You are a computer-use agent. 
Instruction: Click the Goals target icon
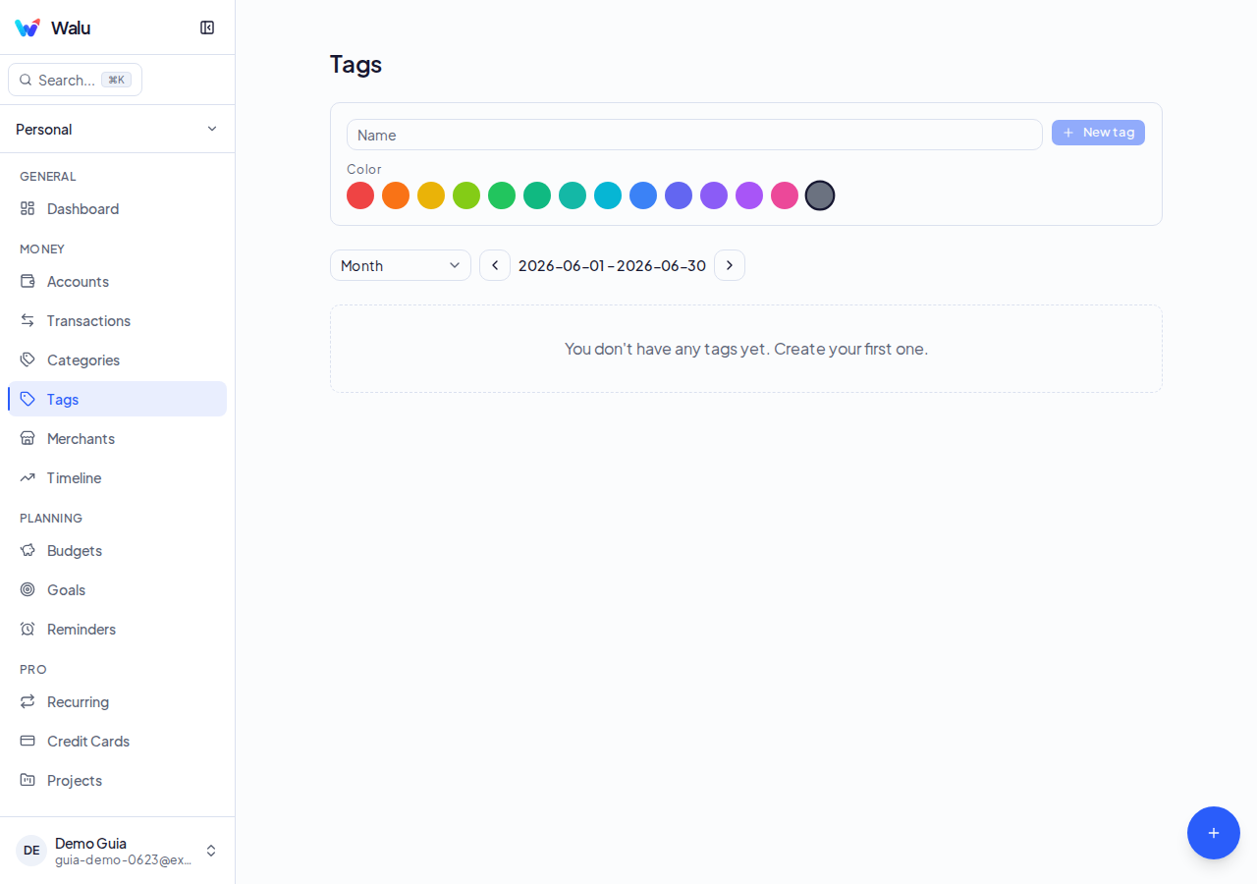click(27, 589)
